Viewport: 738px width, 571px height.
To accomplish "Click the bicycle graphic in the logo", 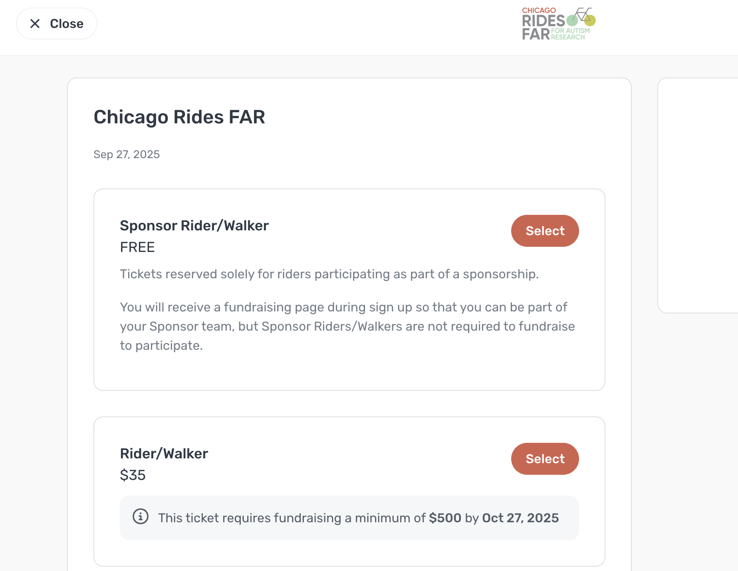I will point(582,17).
